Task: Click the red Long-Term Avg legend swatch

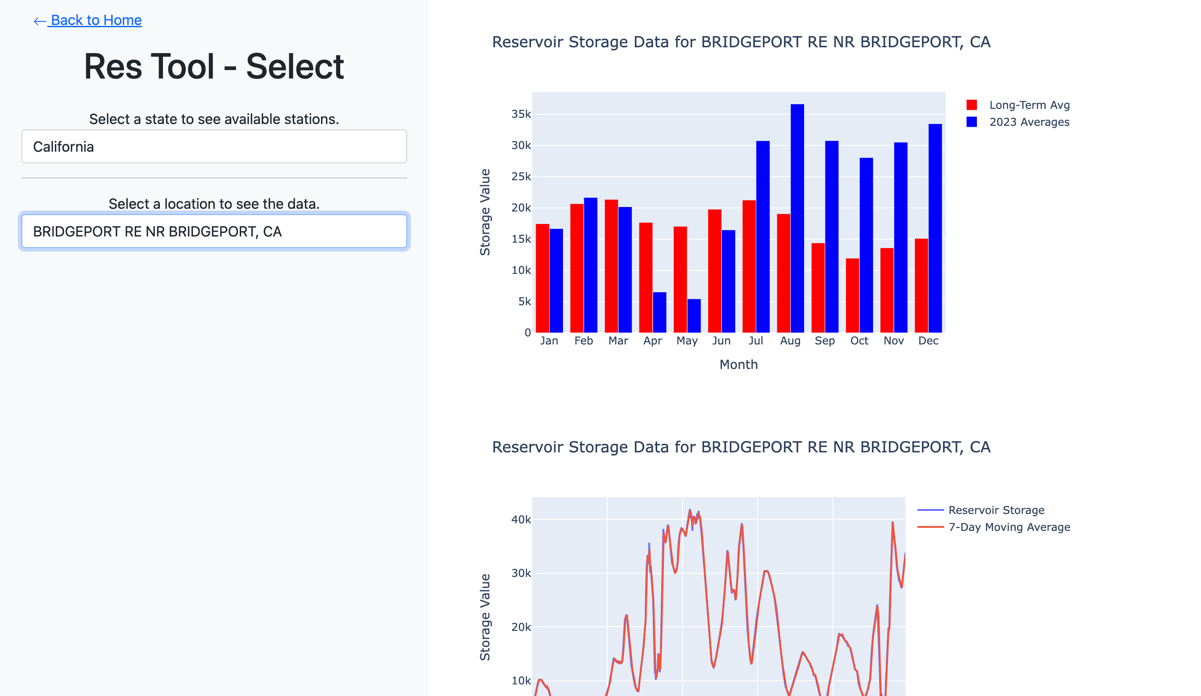Action: pos(971,105)
